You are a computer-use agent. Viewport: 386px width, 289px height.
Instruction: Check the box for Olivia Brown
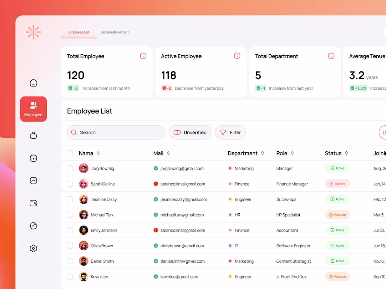[x=70, y=246]
